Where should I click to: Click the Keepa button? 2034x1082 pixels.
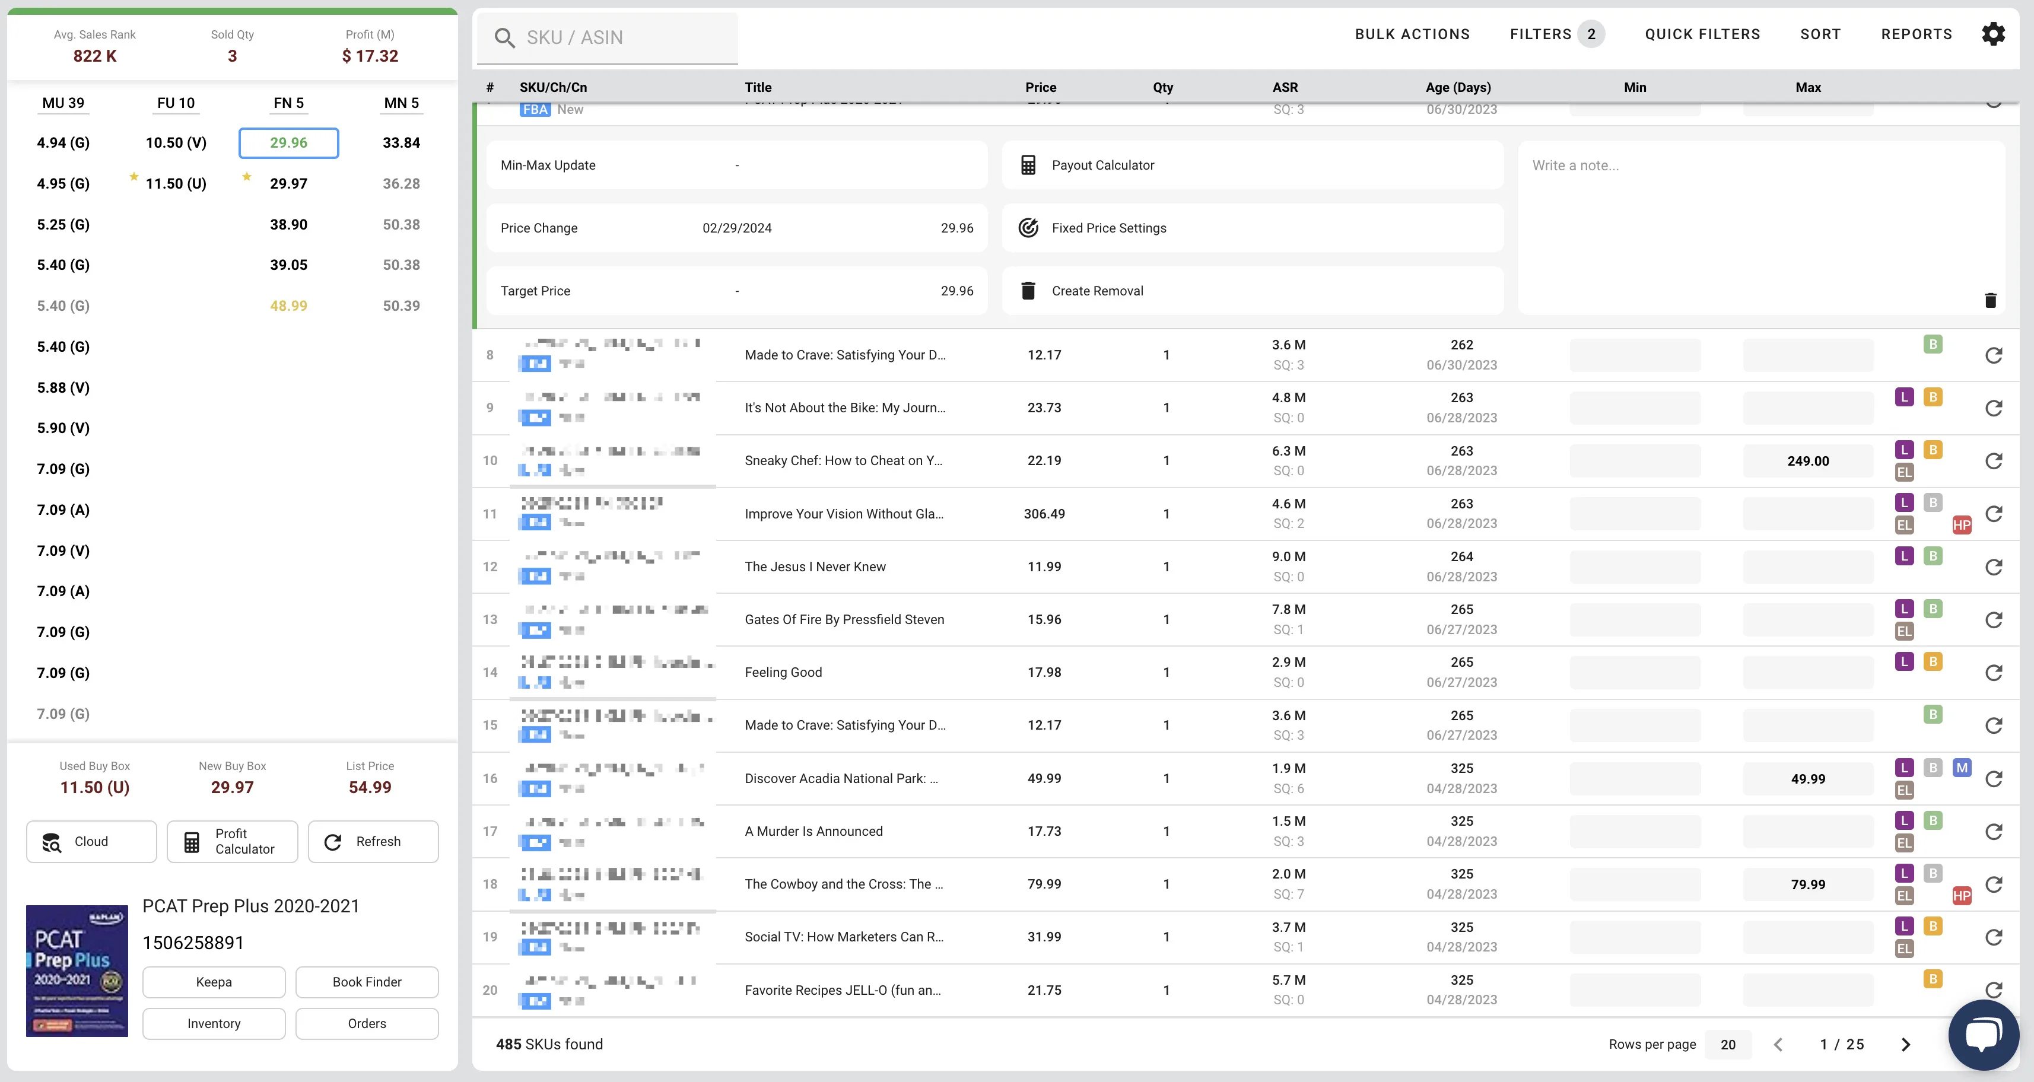(x=213, y=982)
